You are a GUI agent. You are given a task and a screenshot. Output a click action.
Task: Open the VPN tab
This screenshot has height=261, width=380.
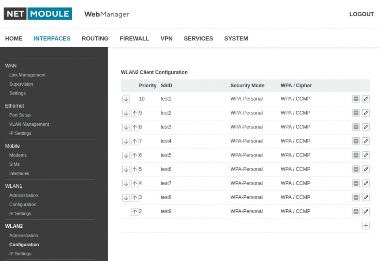click(166, 38)
